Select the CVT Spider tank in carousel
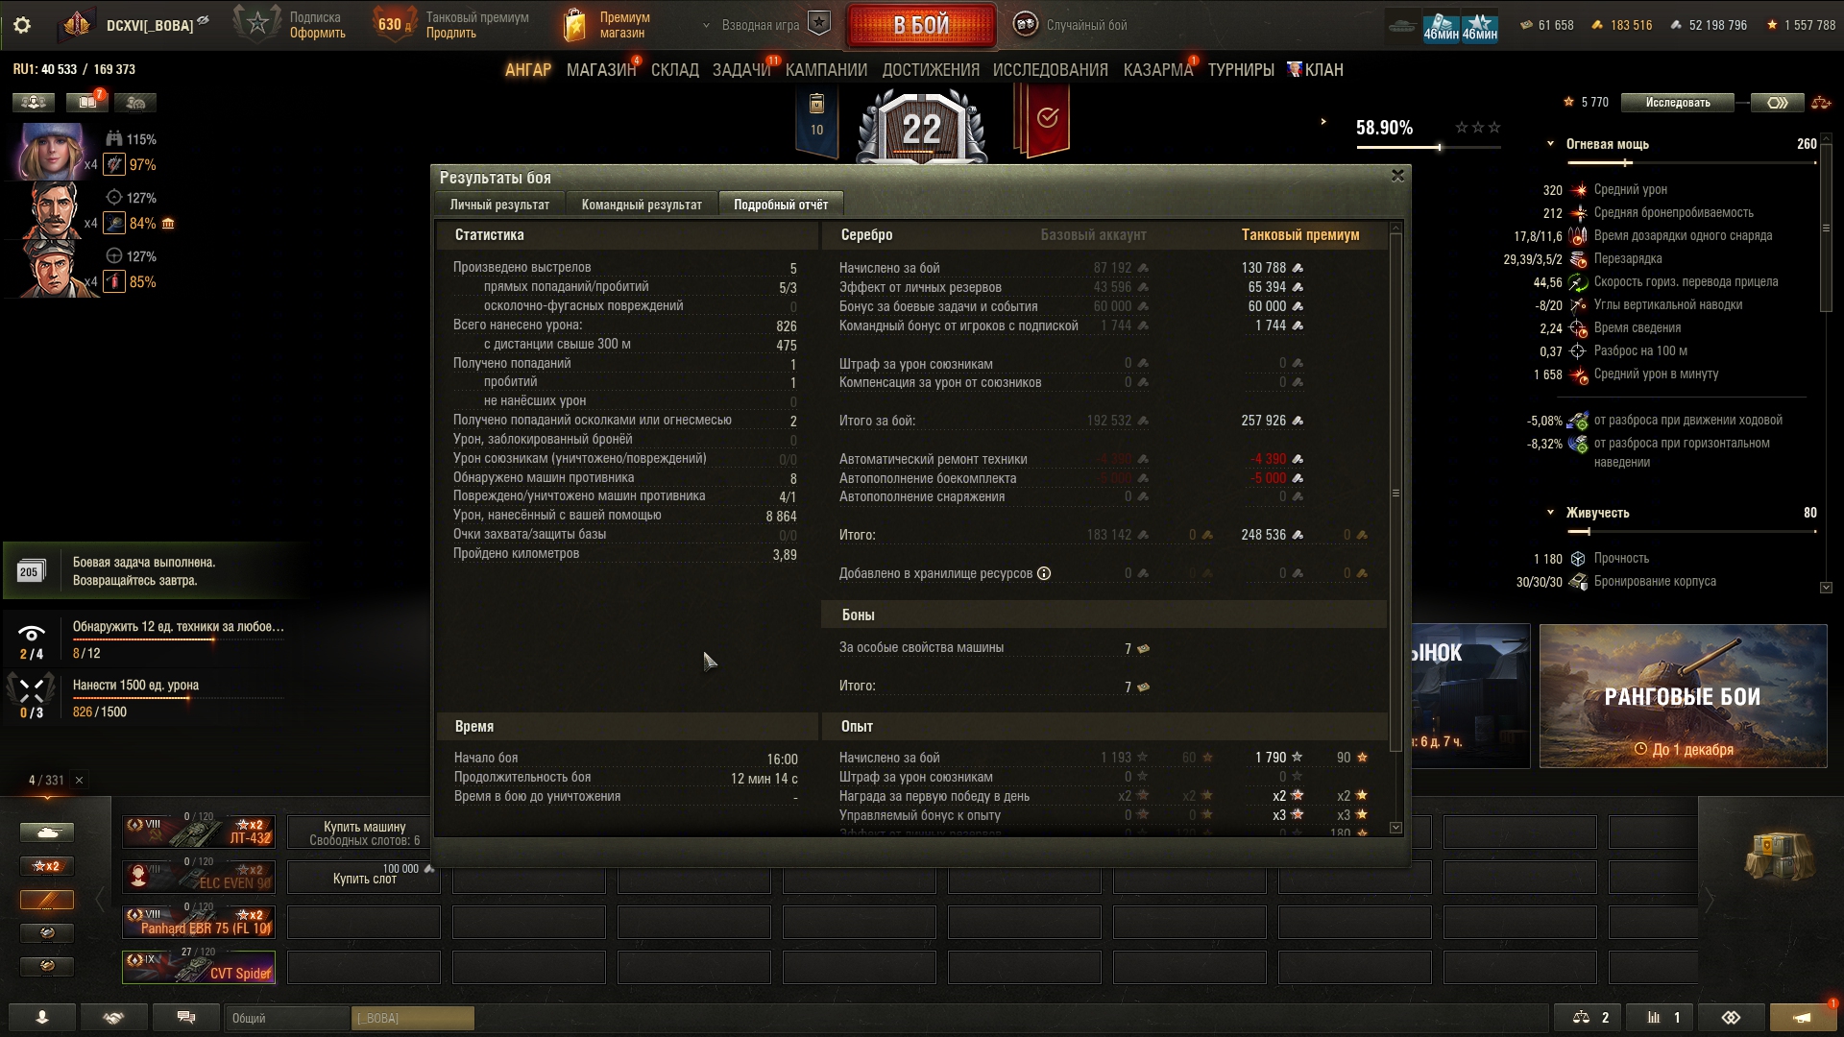Image resolution: width=1844 pixels, height=1037 pixels. (x=199, y=967)
